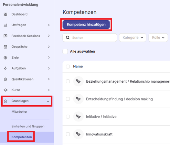Open the Rolle filter dropdown

(x=158, y=37)
